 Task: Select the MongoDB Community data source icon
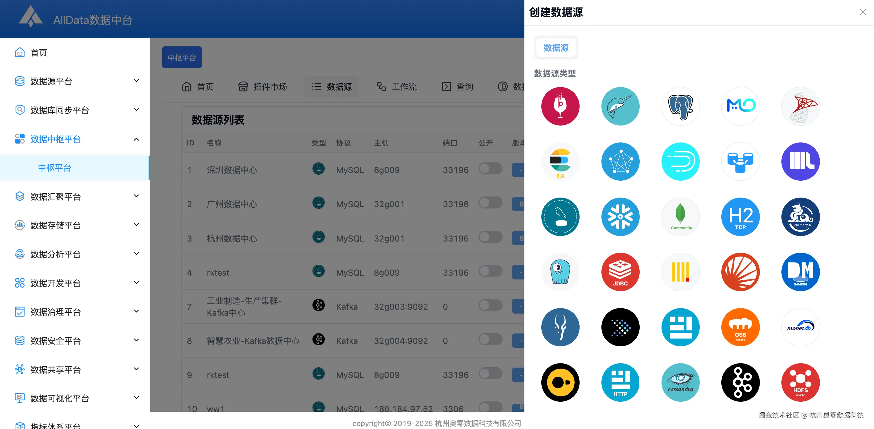[680, 217]
